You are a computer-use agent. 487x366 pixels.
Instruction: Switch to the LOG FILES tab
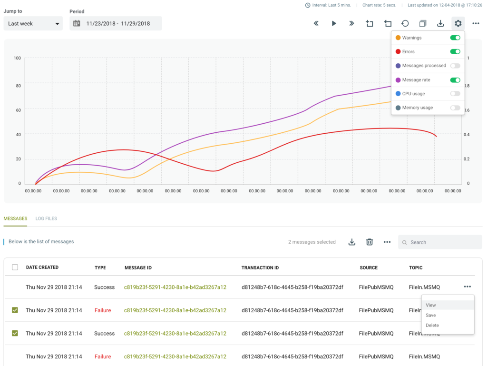[x=46, y=218]
